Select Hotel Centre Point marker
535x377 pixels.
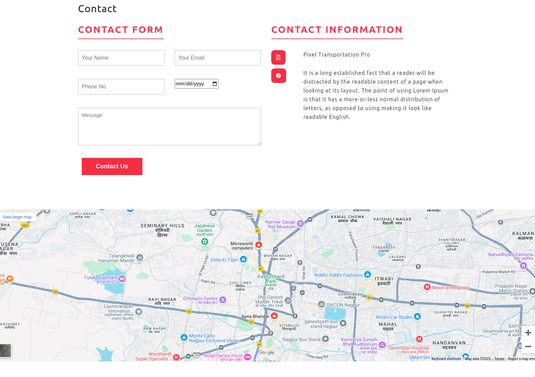[247, 357]
